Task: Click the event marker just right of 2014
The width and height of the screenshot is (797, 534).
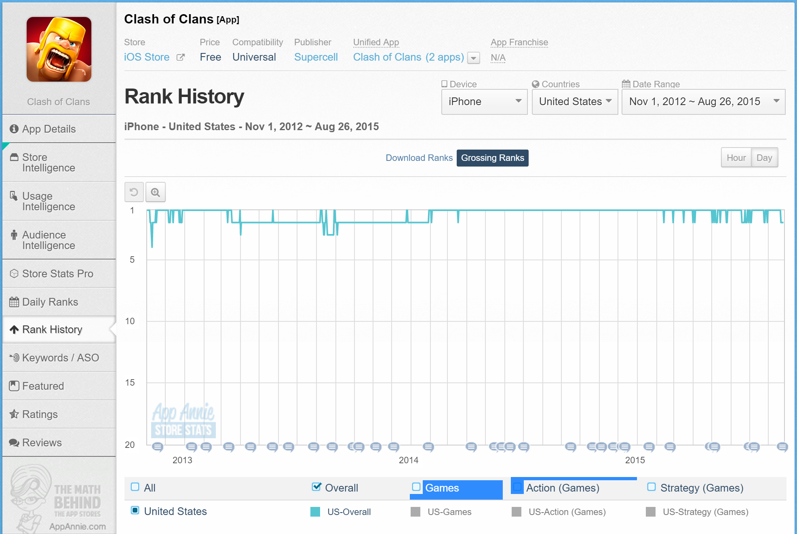Action: [x=428, y=447]
